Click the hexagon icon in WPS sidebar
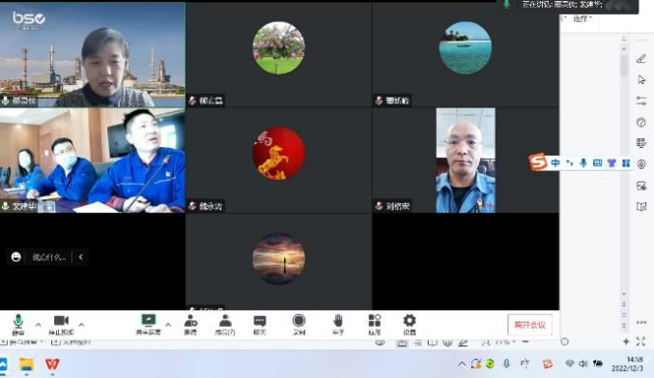The image size is (654, 378). pyautogui.click(x=641, y=164)
